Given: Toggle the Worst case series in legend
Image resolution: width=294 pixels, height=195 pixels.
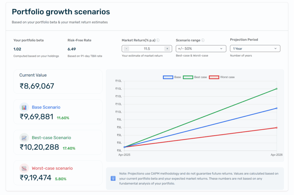Looking at the screenshot, I should click(222, 77).
